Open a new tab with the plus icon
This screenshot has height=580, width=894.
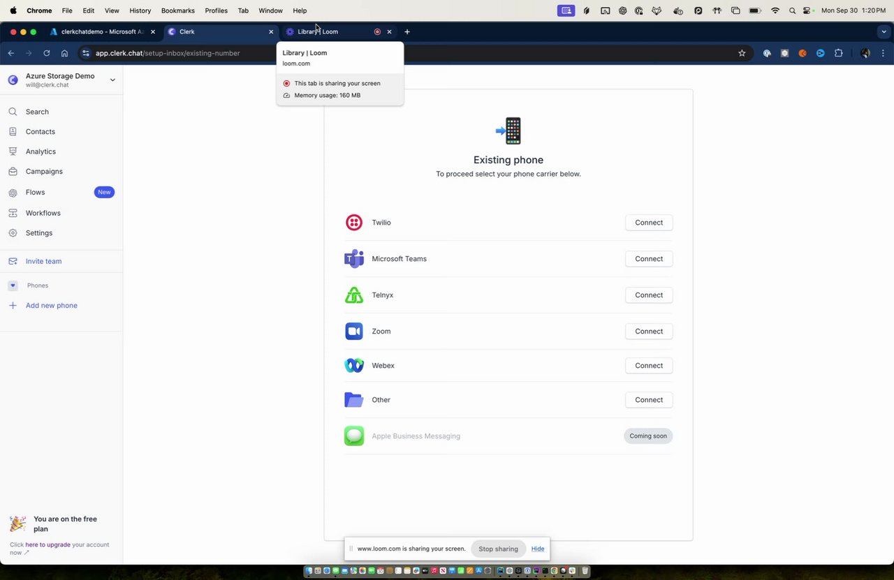(x=407, y=31)
